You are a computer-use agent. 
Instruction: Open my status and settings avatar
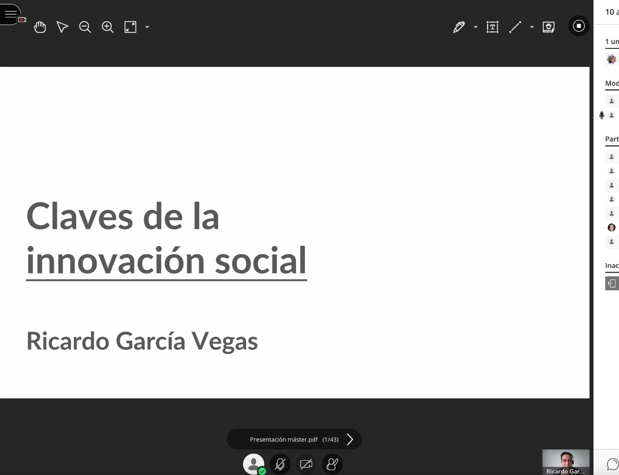tap(254, 464)
